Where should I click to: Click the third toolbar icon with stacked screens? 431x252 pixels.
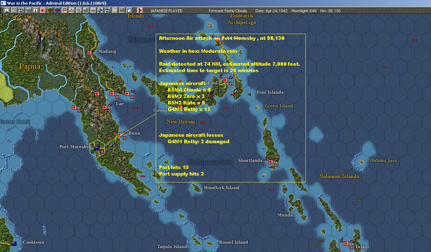[x=21, y=10]
